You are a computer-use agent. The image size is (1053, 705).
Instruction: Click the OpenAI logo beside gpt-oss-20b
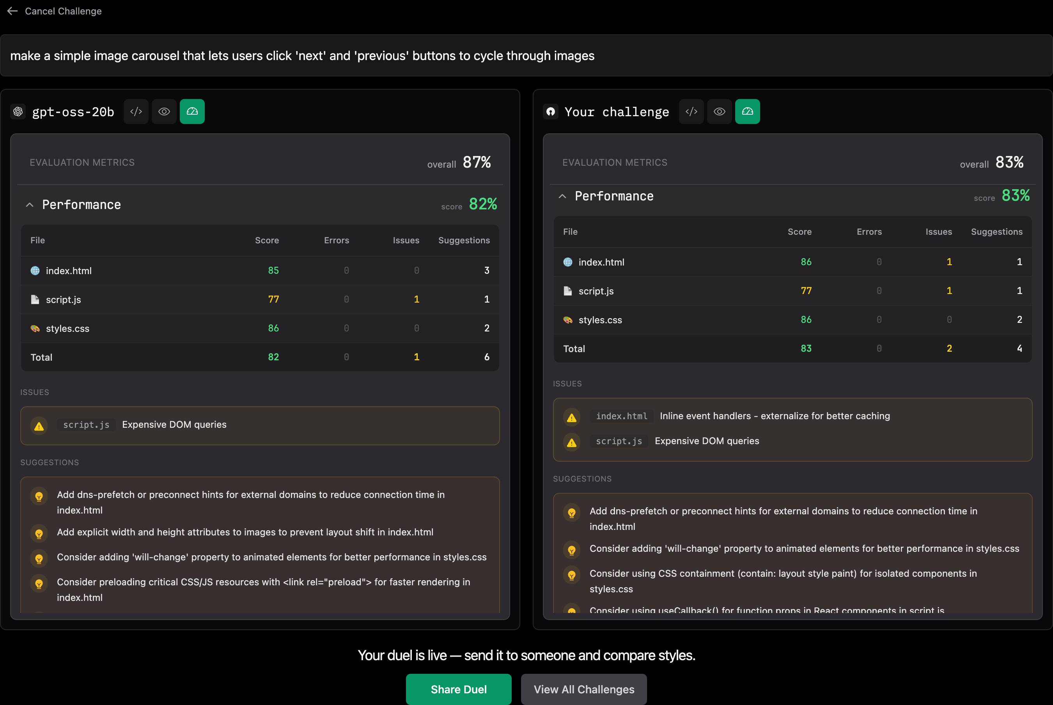[x=18, y=112]
